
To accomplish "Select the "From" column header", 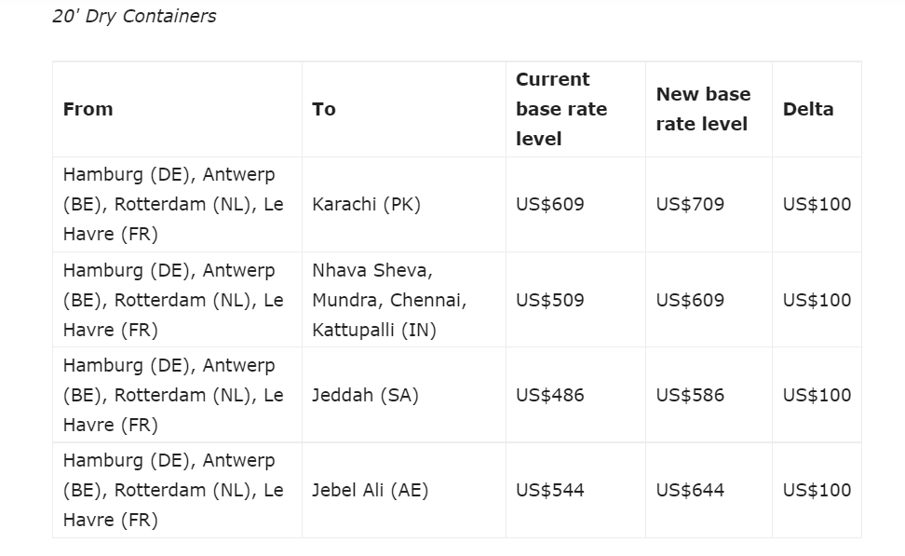I will pyautogui.click(x=88, y=109).
